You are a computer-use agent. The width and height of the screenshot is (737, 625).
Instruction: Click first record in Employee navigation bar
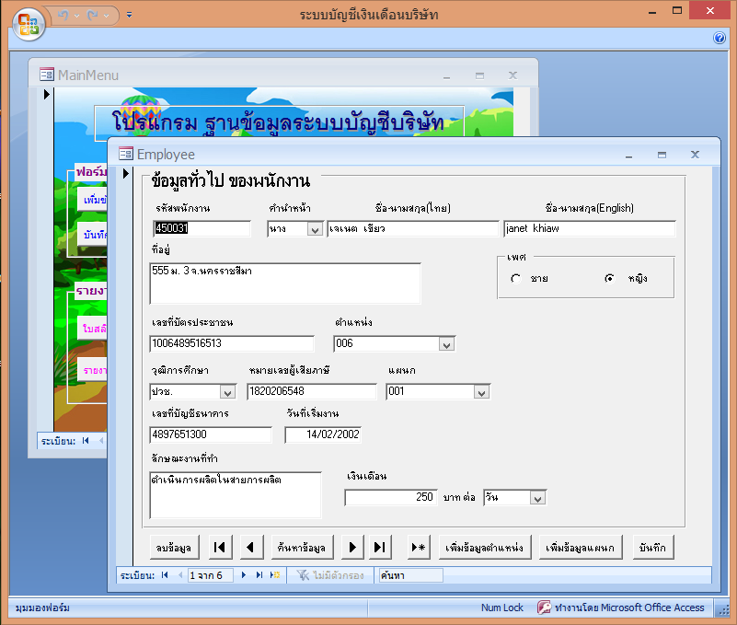pyautogui.click(x=165, y=574)
